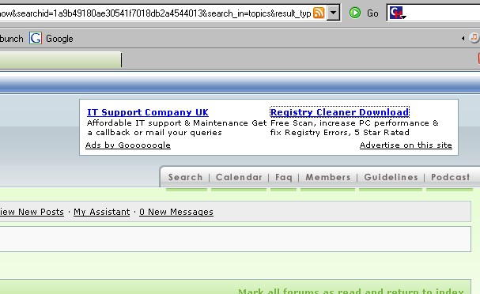Open the search engine selector icon
This screenshot has height=294, width=480.
(x=397, y=13)
